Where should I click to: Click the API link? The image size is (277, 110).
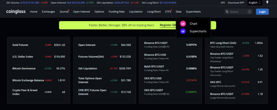(x=223, y=3)
